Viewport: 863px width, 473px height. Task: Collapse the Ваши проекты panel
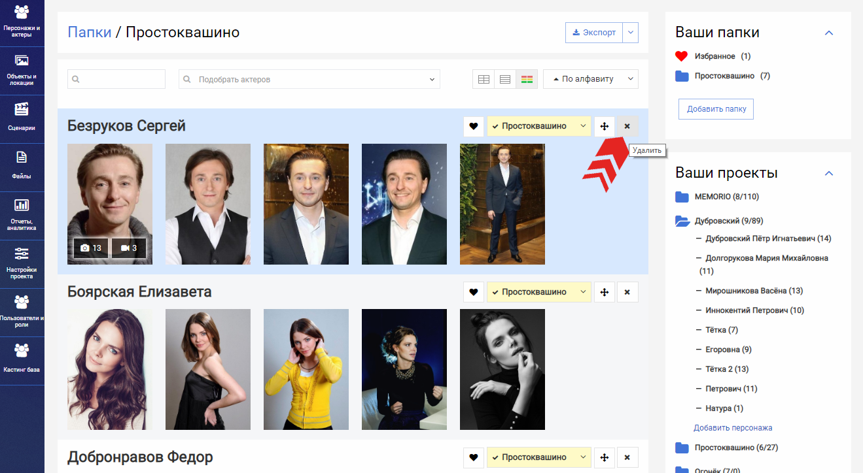coord(829,173)
